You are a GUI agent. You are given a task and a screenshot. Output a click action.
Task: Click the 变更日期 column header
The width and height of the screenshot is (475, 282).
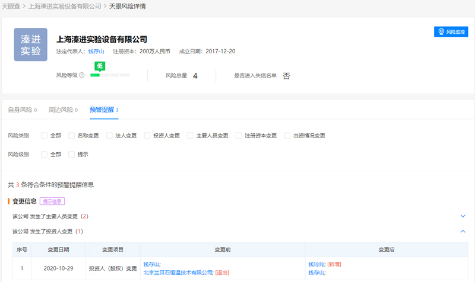[58, 249]
